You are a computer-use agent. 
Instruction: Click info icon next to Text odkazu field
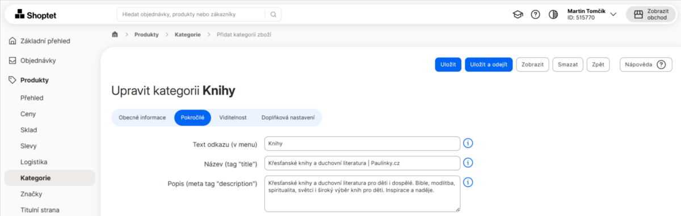(x=468, y=143)
